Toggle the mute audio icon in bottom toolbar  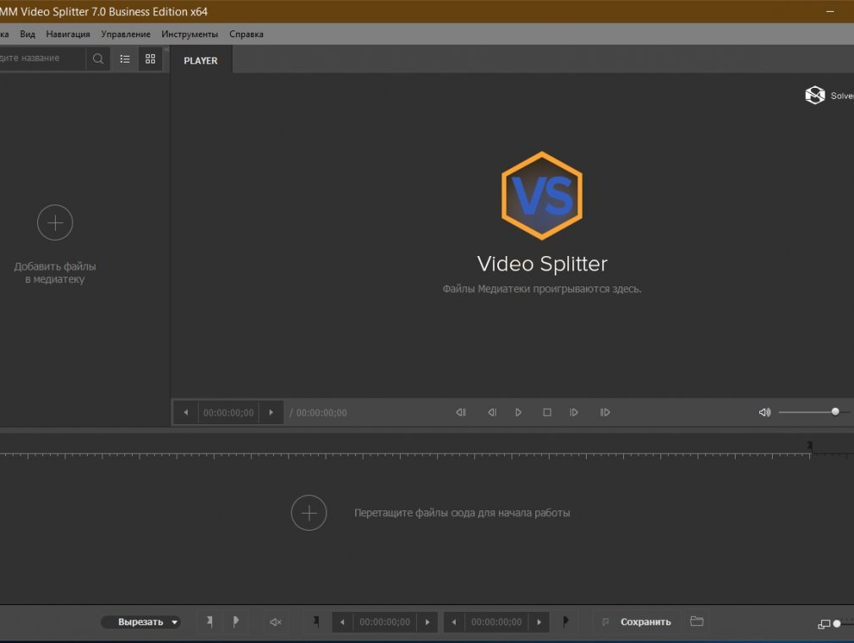pos(276,622)
